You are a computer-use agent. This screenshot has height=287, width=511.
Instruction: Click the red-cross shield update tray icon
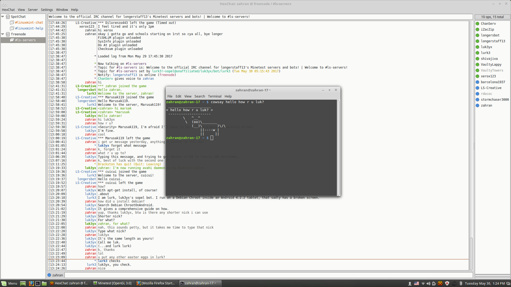coord(447,283)
